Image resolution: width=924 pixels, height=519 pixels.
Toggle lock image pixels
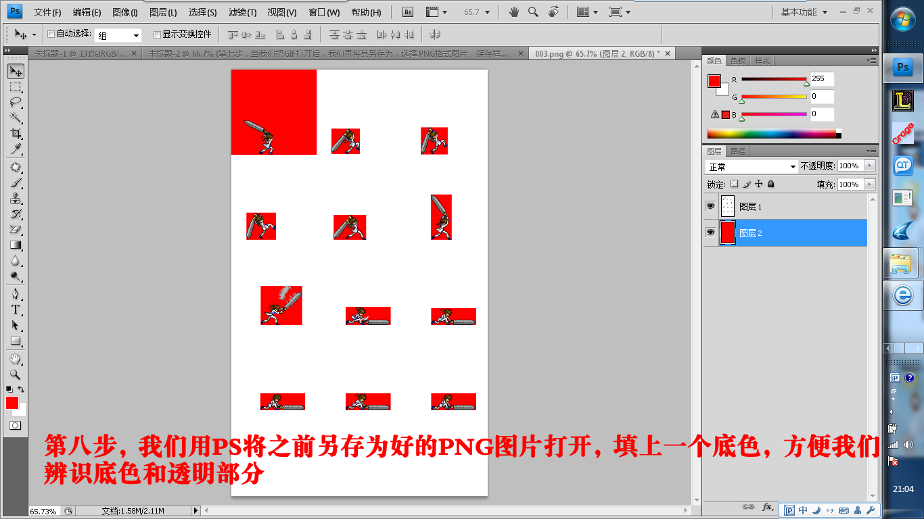click(x=747, y=184)
